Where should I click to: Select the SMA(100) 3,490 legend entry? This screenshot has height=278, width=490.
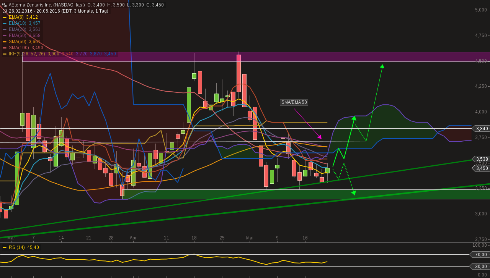click(x=26, y=48)
